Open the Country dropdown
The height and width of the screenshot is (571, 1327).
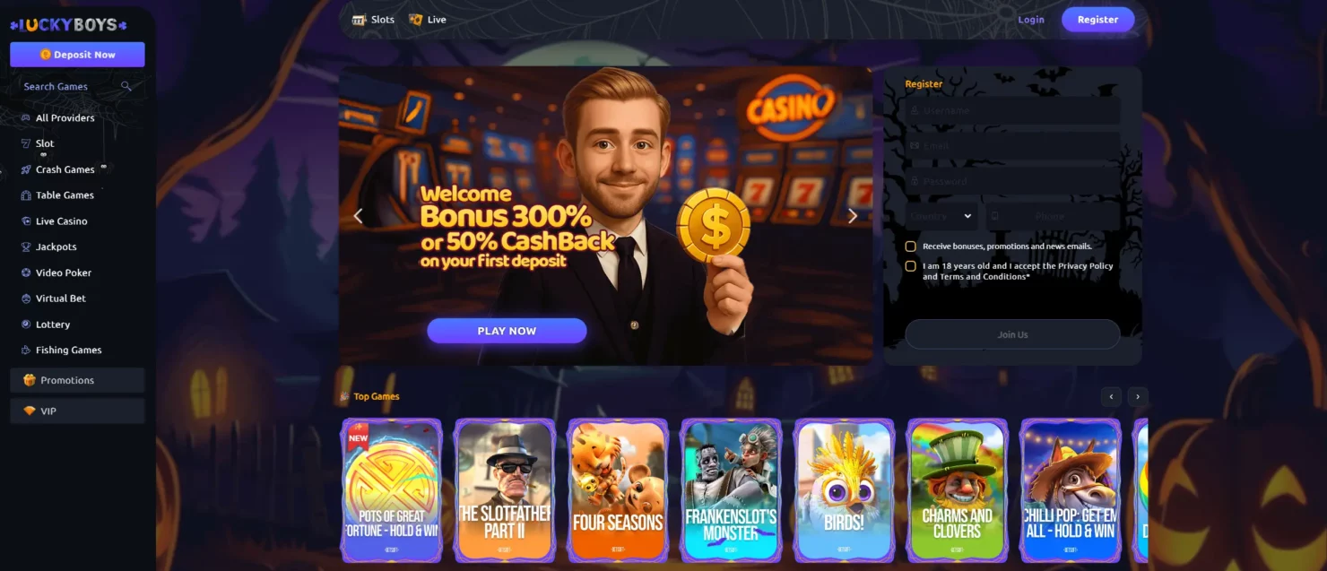click(941, 216)
